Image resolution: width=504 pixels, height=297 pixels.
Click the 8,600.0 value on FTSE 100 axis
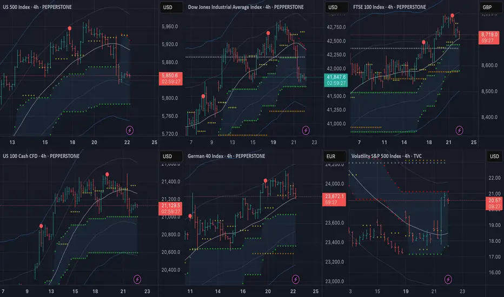(x=489, y=65)
